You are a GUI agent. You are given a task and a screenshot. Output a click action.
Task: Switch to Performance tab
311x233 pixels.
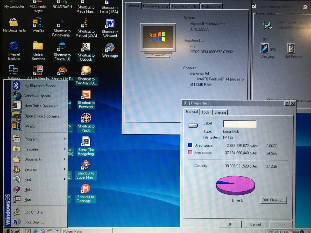point(211,6)
